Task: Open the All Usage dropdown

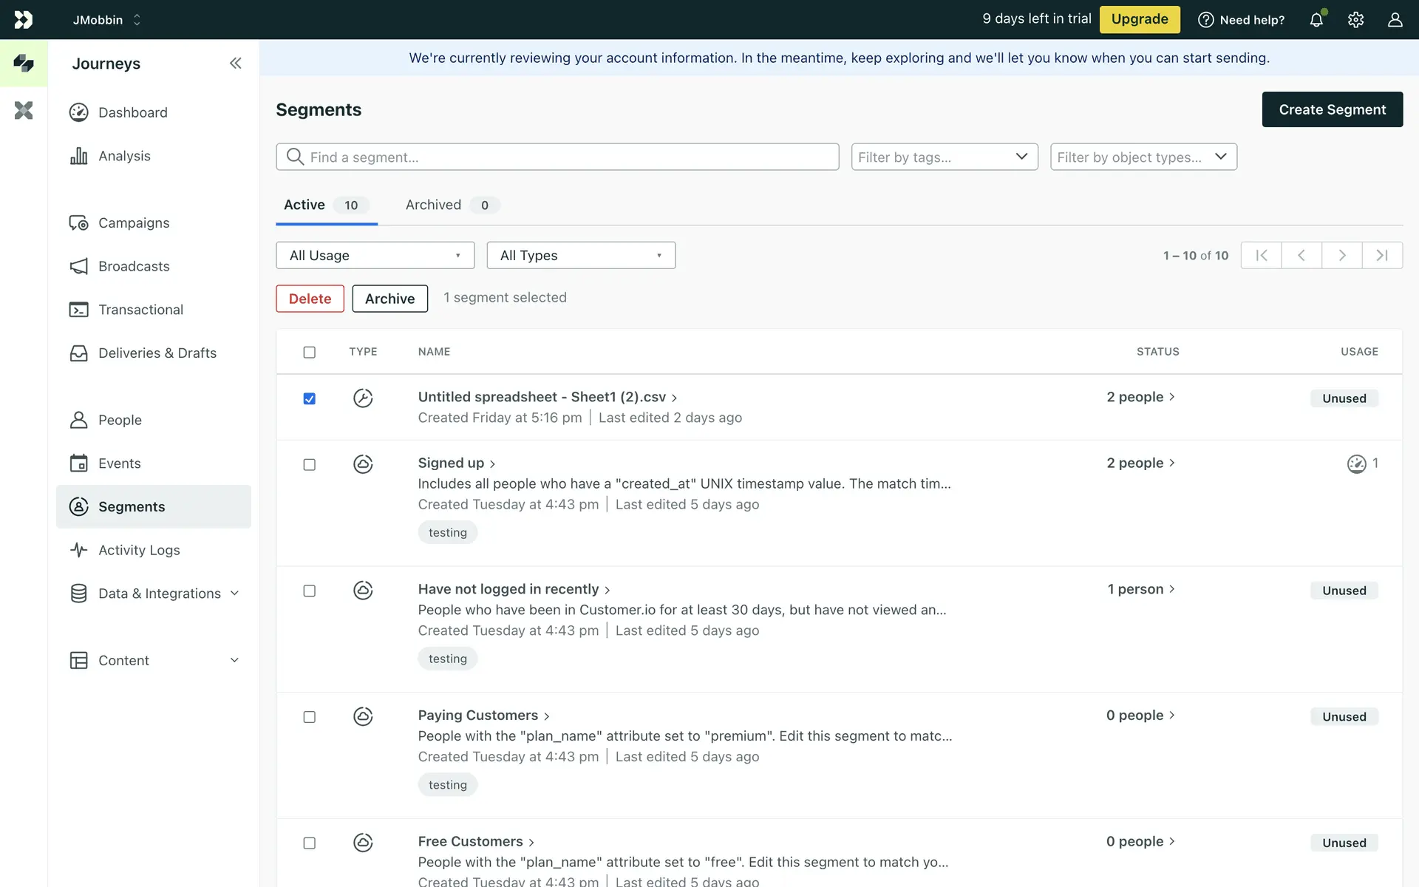Action: [375, 255]
